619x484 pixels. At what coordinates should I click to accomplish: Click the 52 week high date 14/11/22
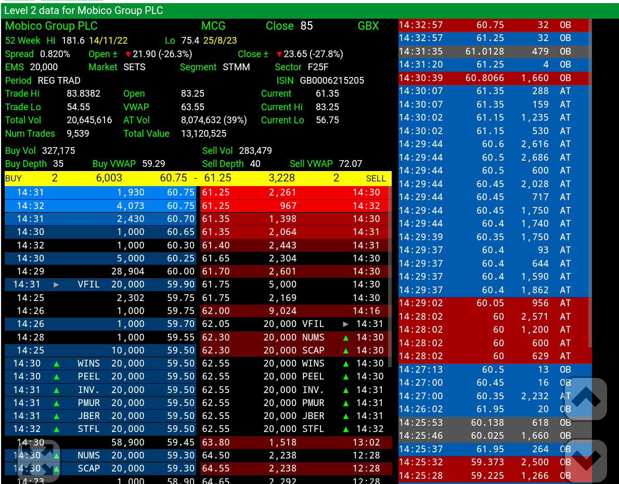tap(108, 41)
